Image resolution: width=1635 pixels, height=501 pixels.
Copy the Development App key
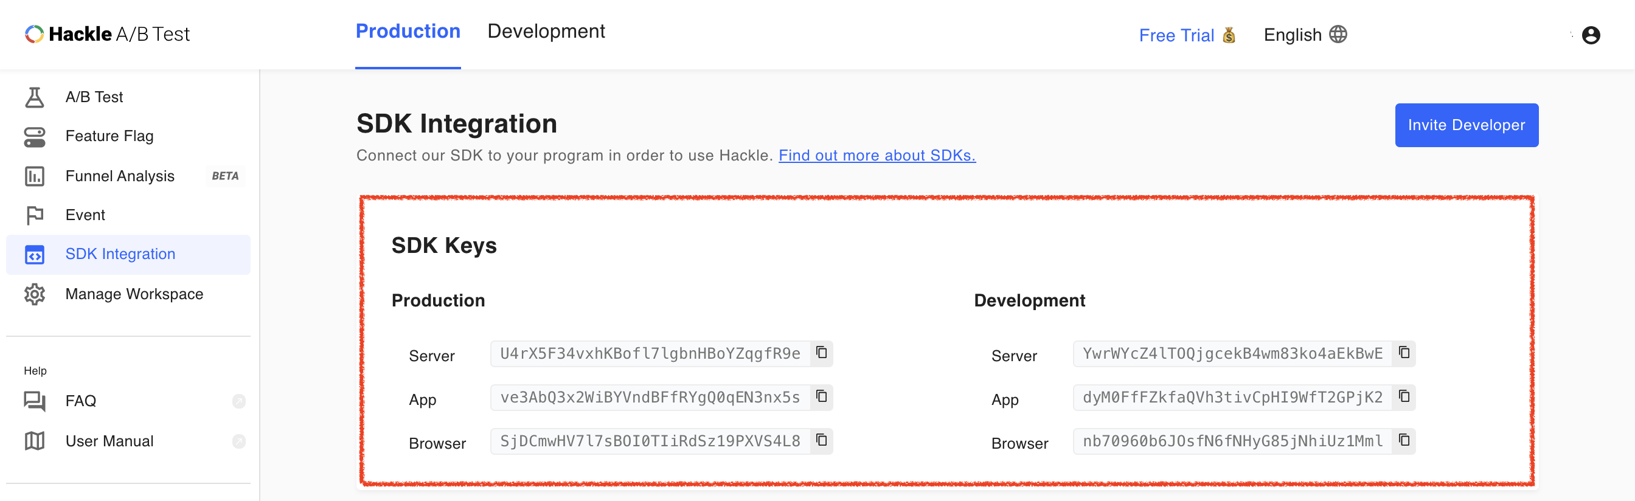[1404, 396]
